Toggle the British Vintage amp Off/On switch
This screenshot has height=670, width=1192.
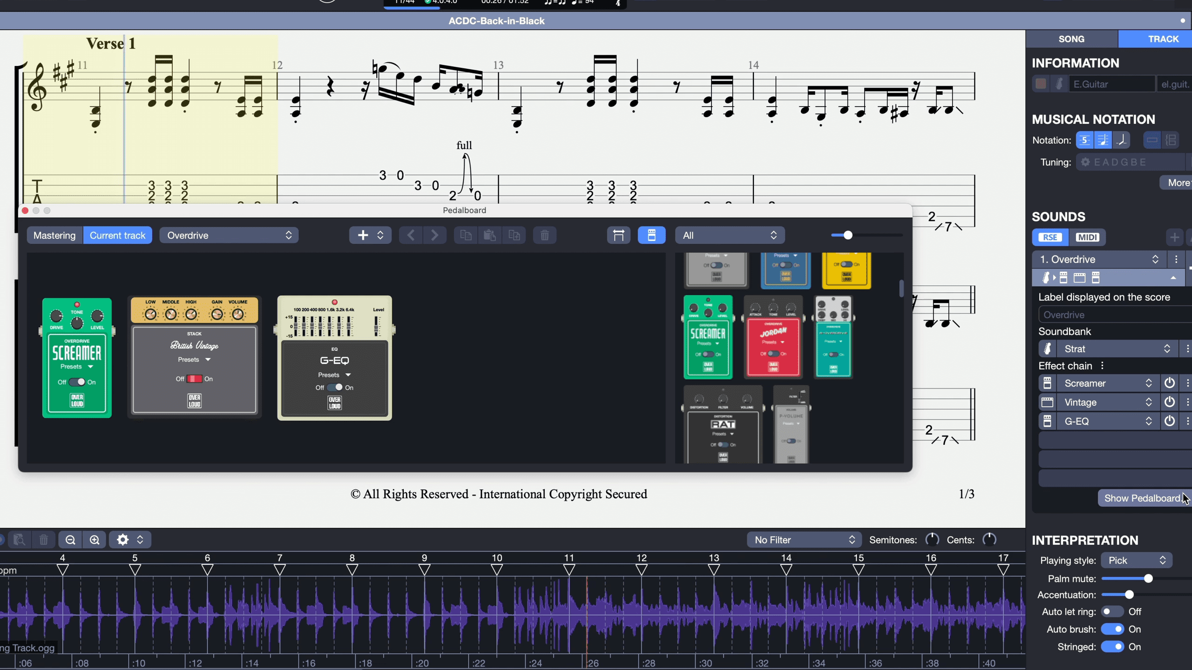(194, 379)
